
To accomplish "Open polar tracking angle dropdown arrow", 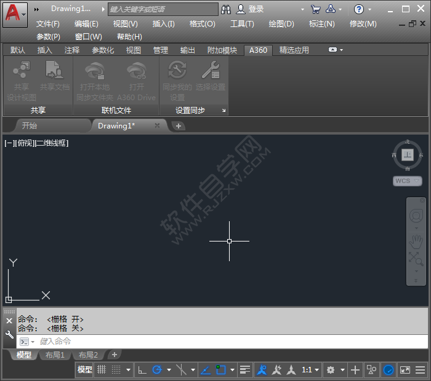I will [169, 370].
